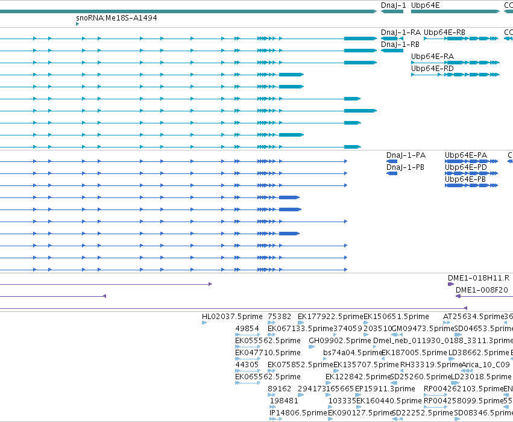
Task: Open the DnaJ-1-RA transcript
Action: (392, 39)
